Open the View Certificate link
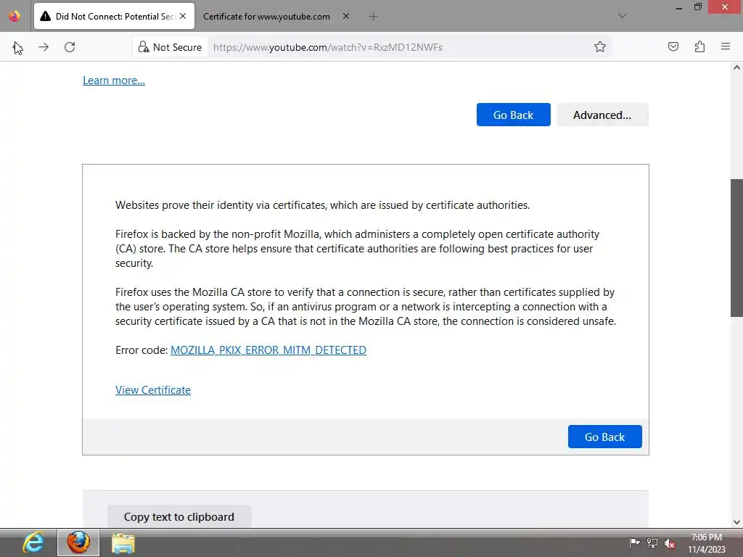Screen dimensions: 743x557 tap(153, 389)
